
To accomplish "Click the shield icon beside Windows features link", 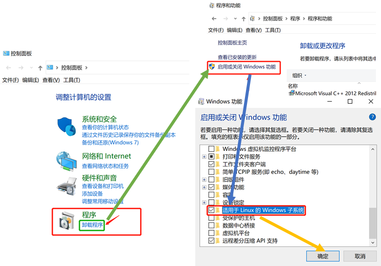I will tap(212, 67).
